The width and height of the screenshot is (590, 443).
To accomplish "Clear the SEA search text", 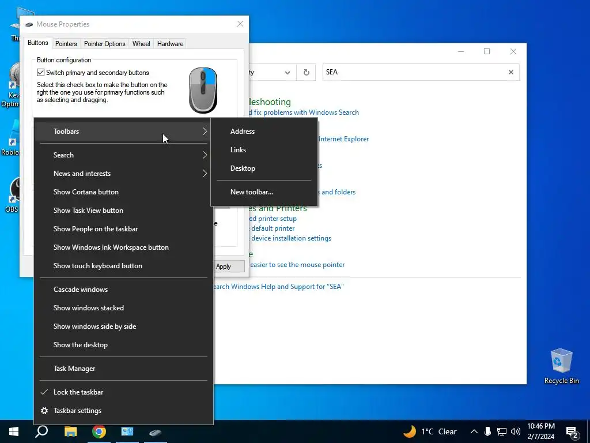I will [510, 72].
